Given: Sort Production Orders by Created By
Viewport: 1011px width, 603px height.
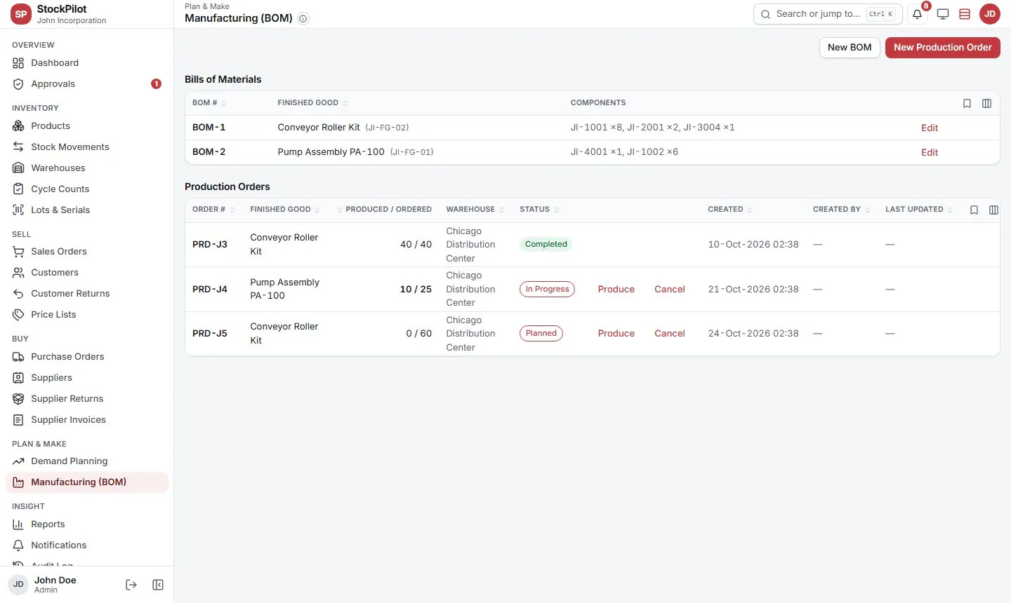Looking at the screenshot, I should tap(841, 210).
